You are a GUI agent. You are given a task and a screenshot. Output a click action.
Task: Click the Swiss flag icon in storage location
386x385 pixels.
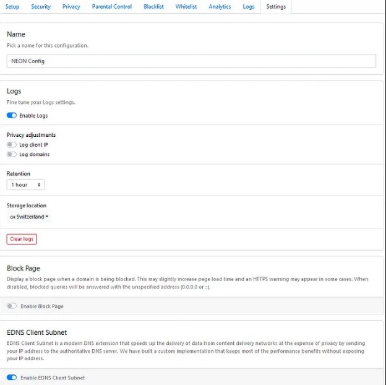click(12, 217)
